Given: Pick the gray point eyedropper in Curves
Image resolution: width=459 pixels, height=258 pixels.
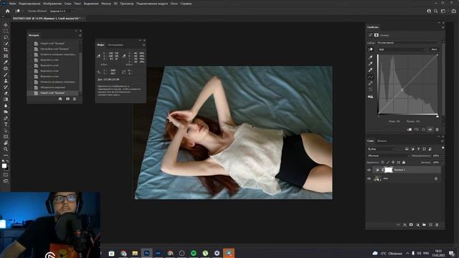Looking at the screenshot, I should coord(371,64).
